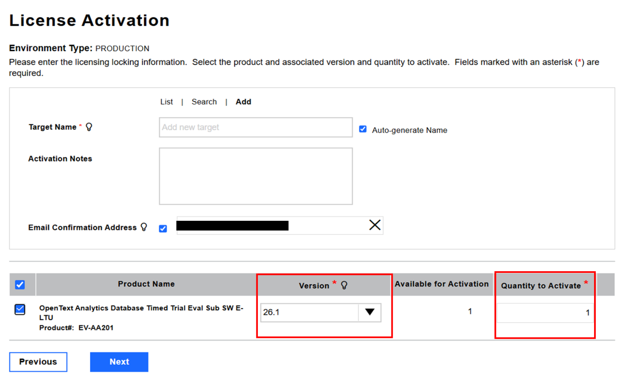634x384 pixels.
Task: Click the Version column lightbulb hint icon
Action: (x=344, y=285)
